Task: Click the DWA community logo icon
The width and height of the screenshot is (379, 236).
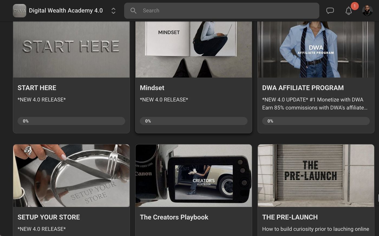Action: tap(19, 11)
